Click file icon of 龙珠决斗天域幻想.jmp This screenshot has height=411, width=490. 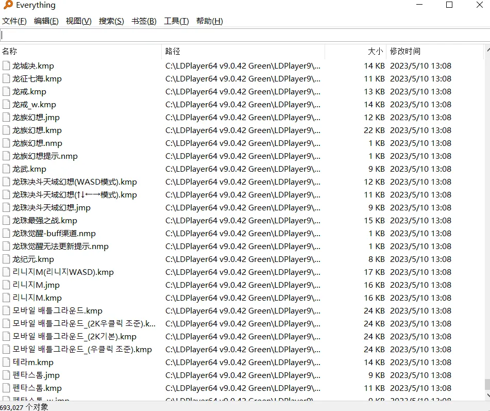coord(6,207)
